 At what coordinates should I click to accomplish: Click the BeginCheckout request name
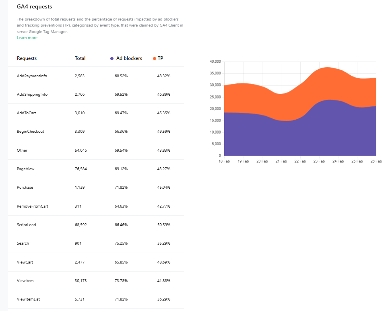(31, 132)
